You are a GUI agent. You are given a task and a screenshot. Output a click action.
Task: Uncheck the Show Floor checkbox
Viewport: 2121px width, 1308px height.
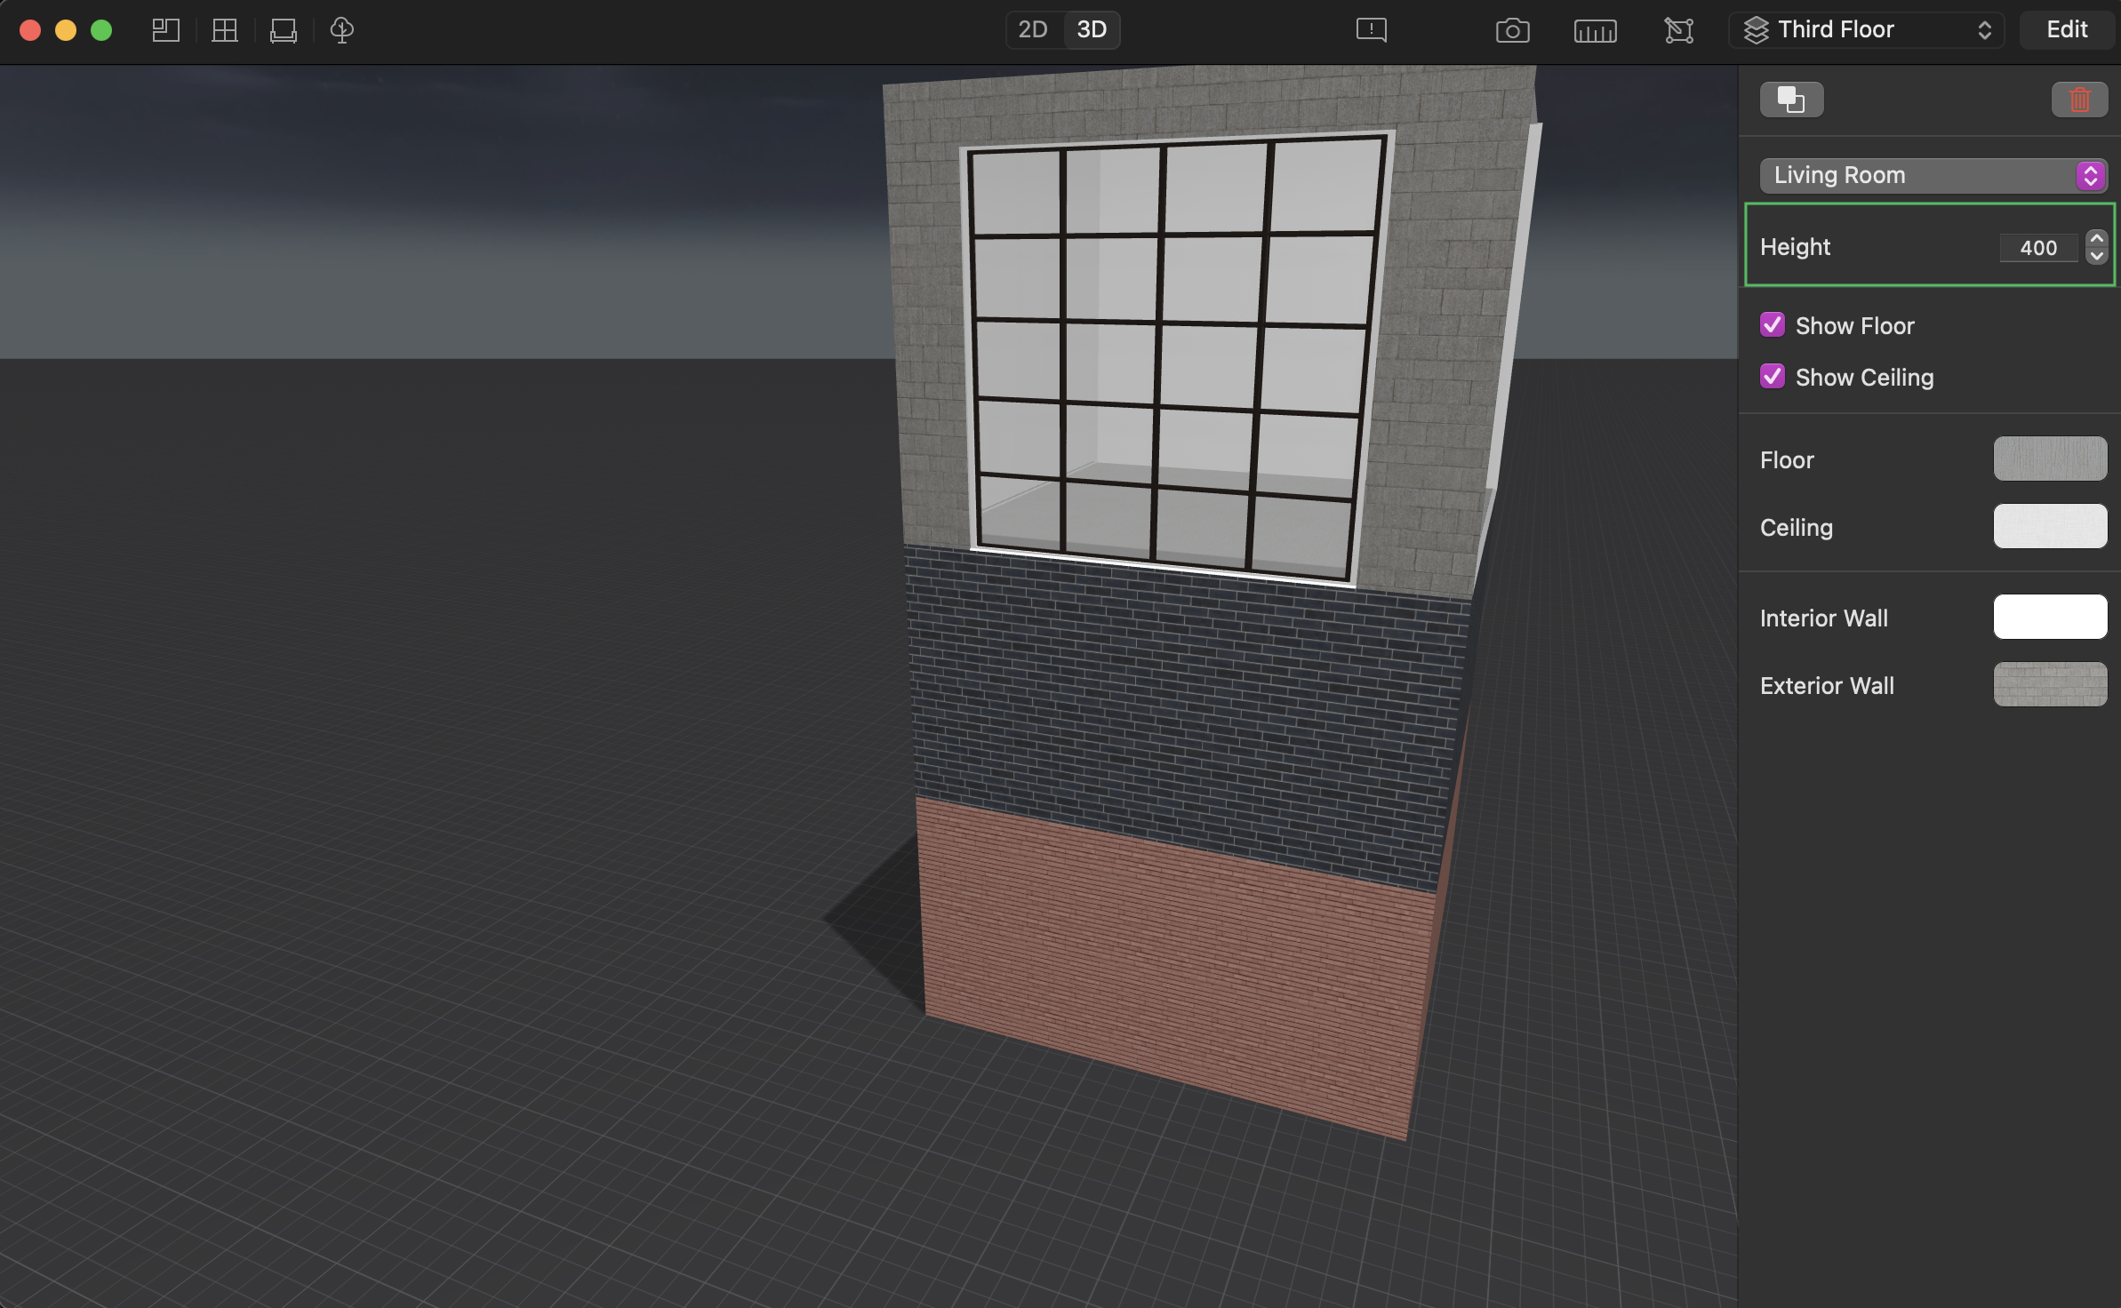[1773, 325]
